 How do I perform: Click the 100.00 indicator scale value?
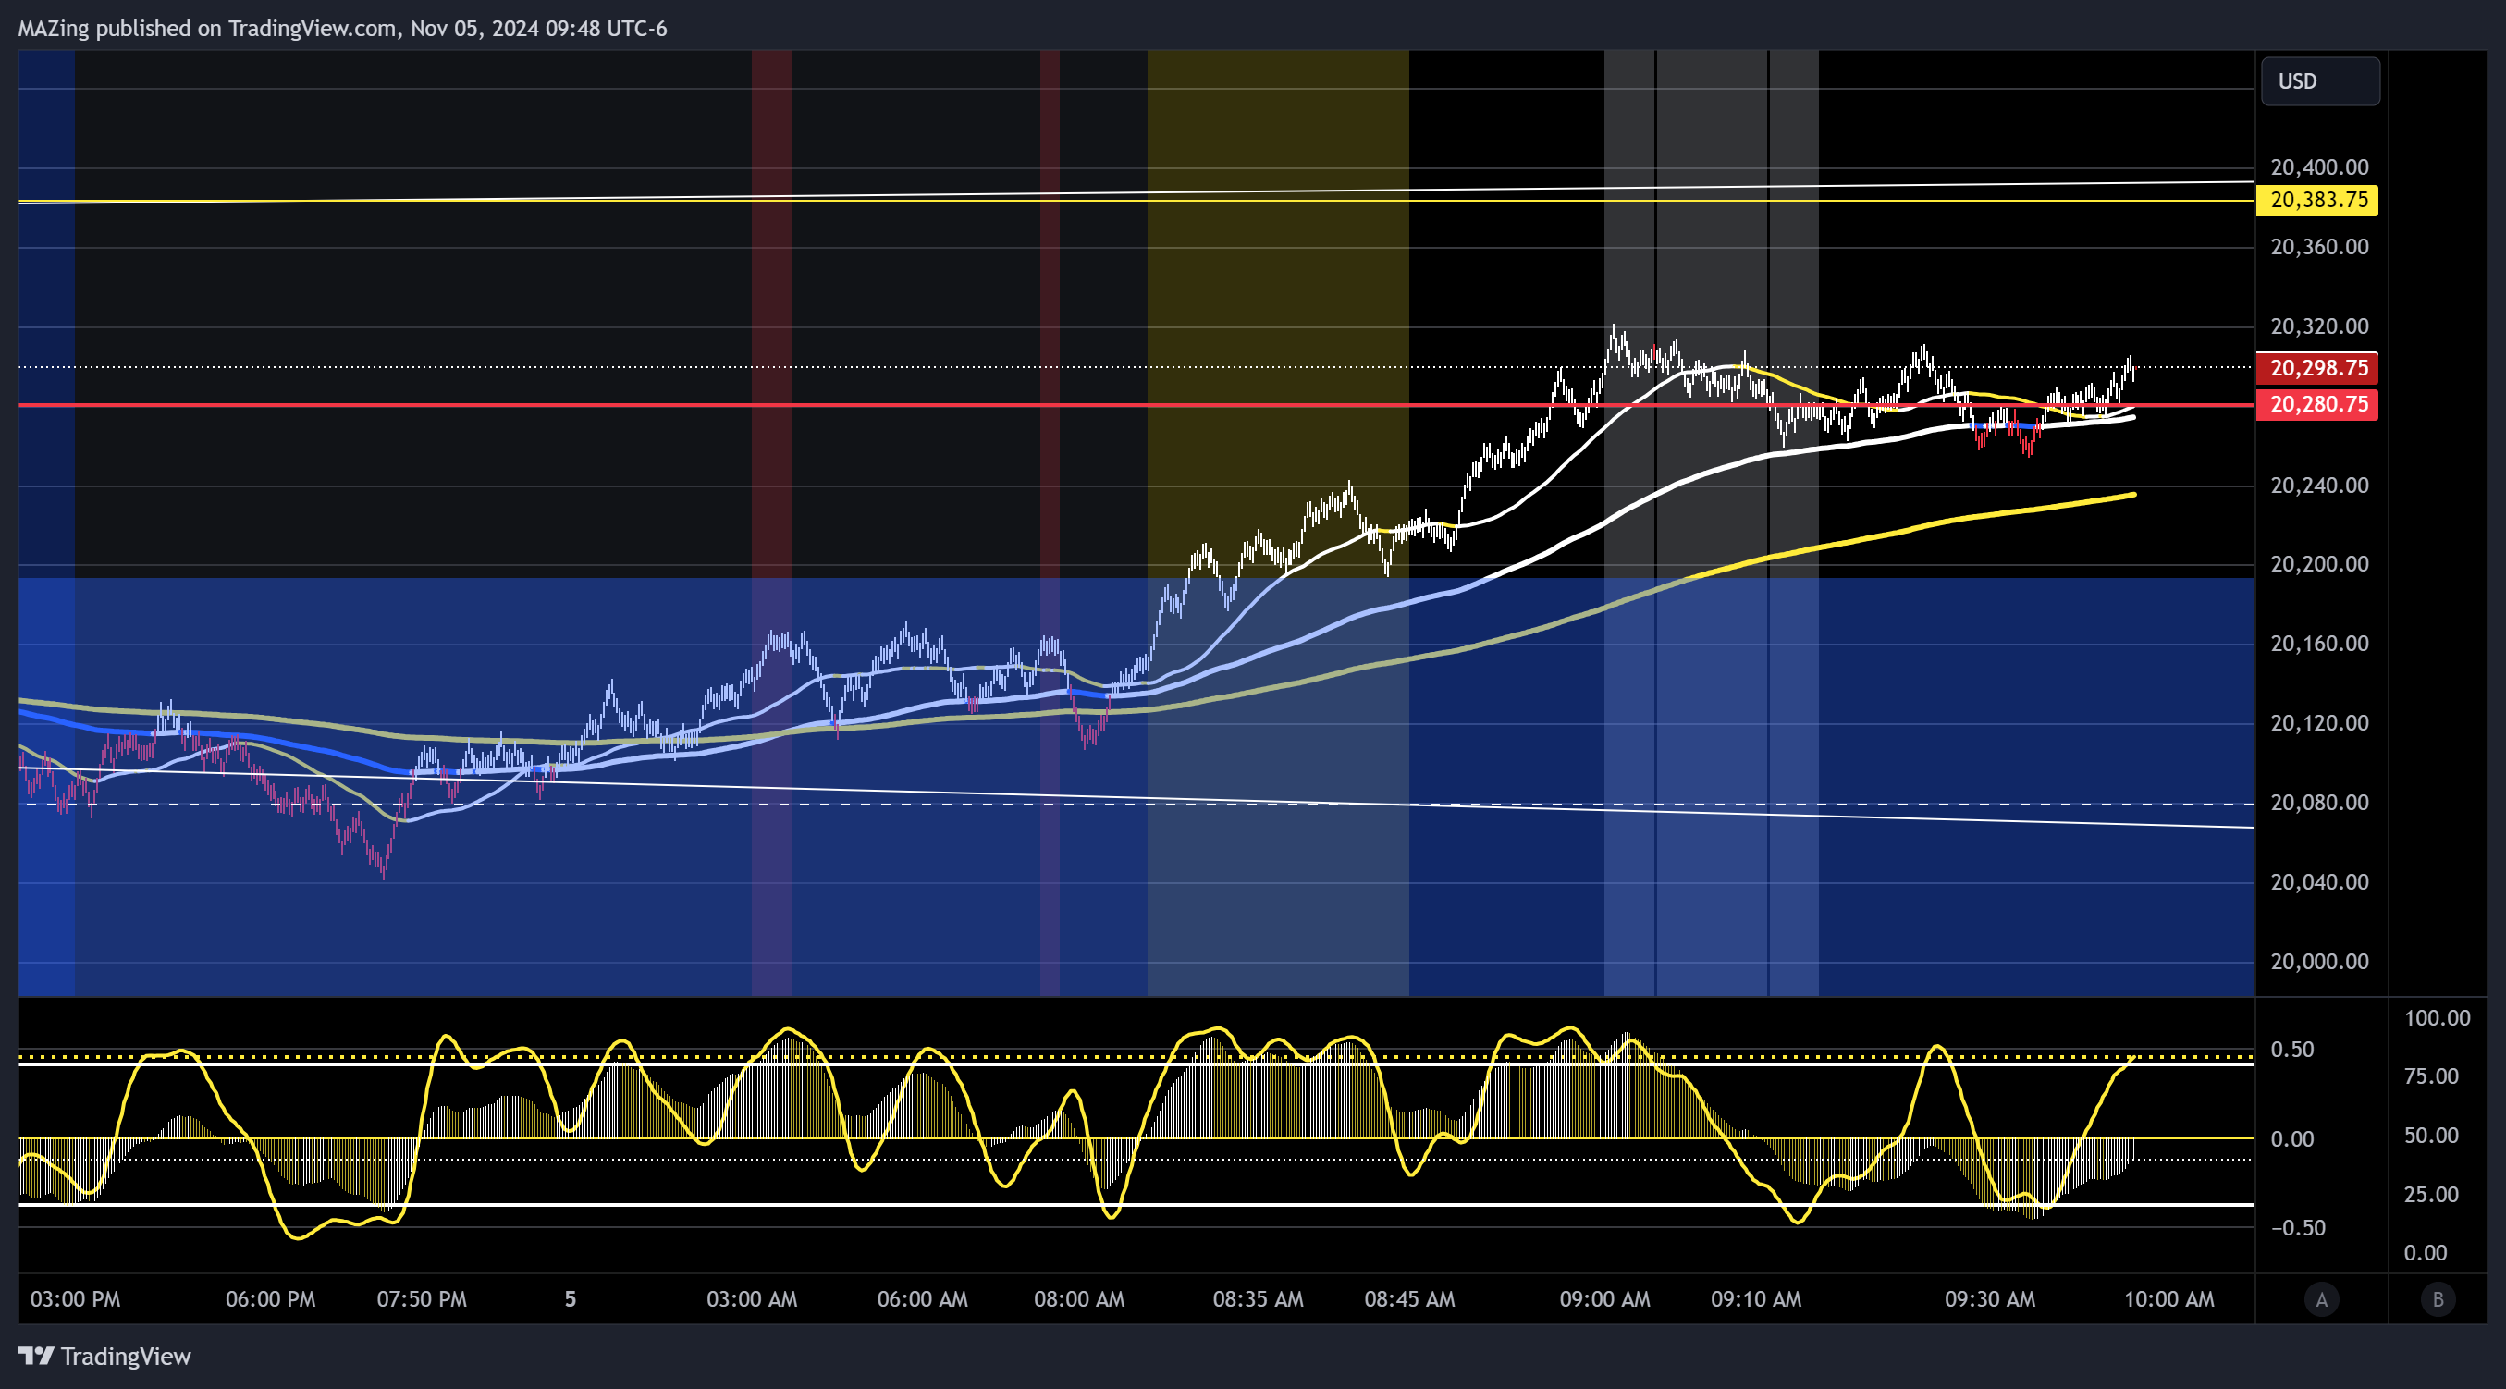[x=2437, y=1018]
